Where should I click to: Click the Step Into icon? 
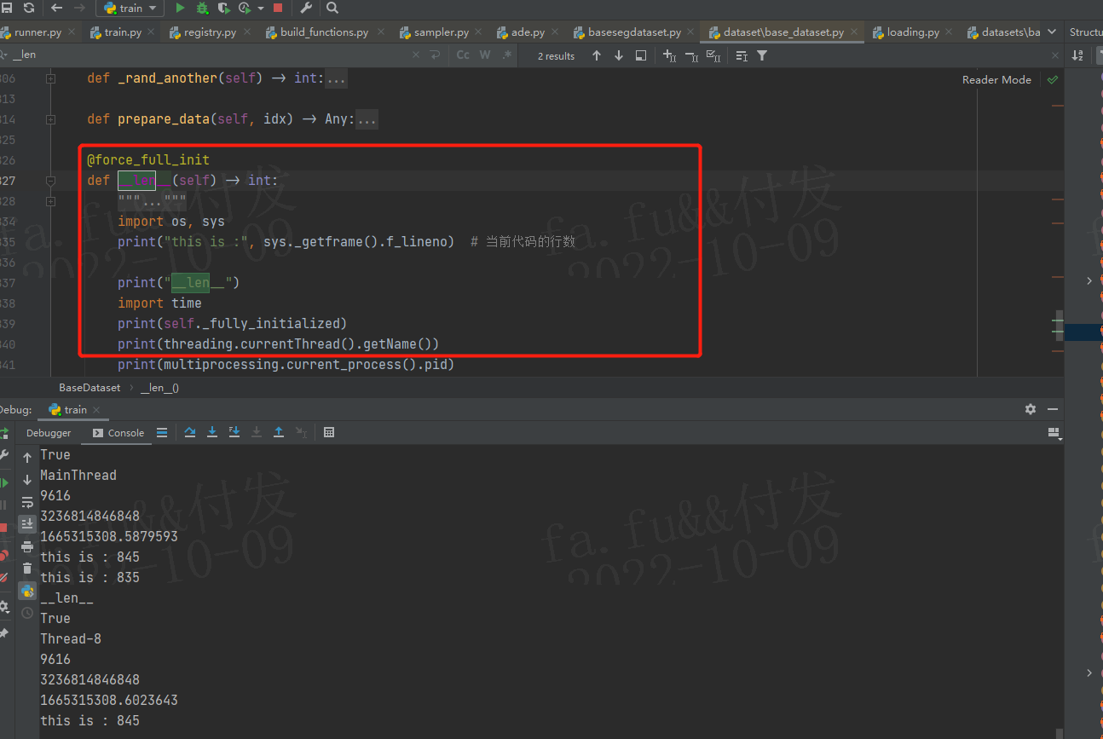(x=211, y=432)
